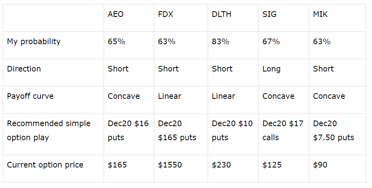This screenshot has height=188, width=372.
Task: Select the $1550 option price cell
Action: click(170, 165)
